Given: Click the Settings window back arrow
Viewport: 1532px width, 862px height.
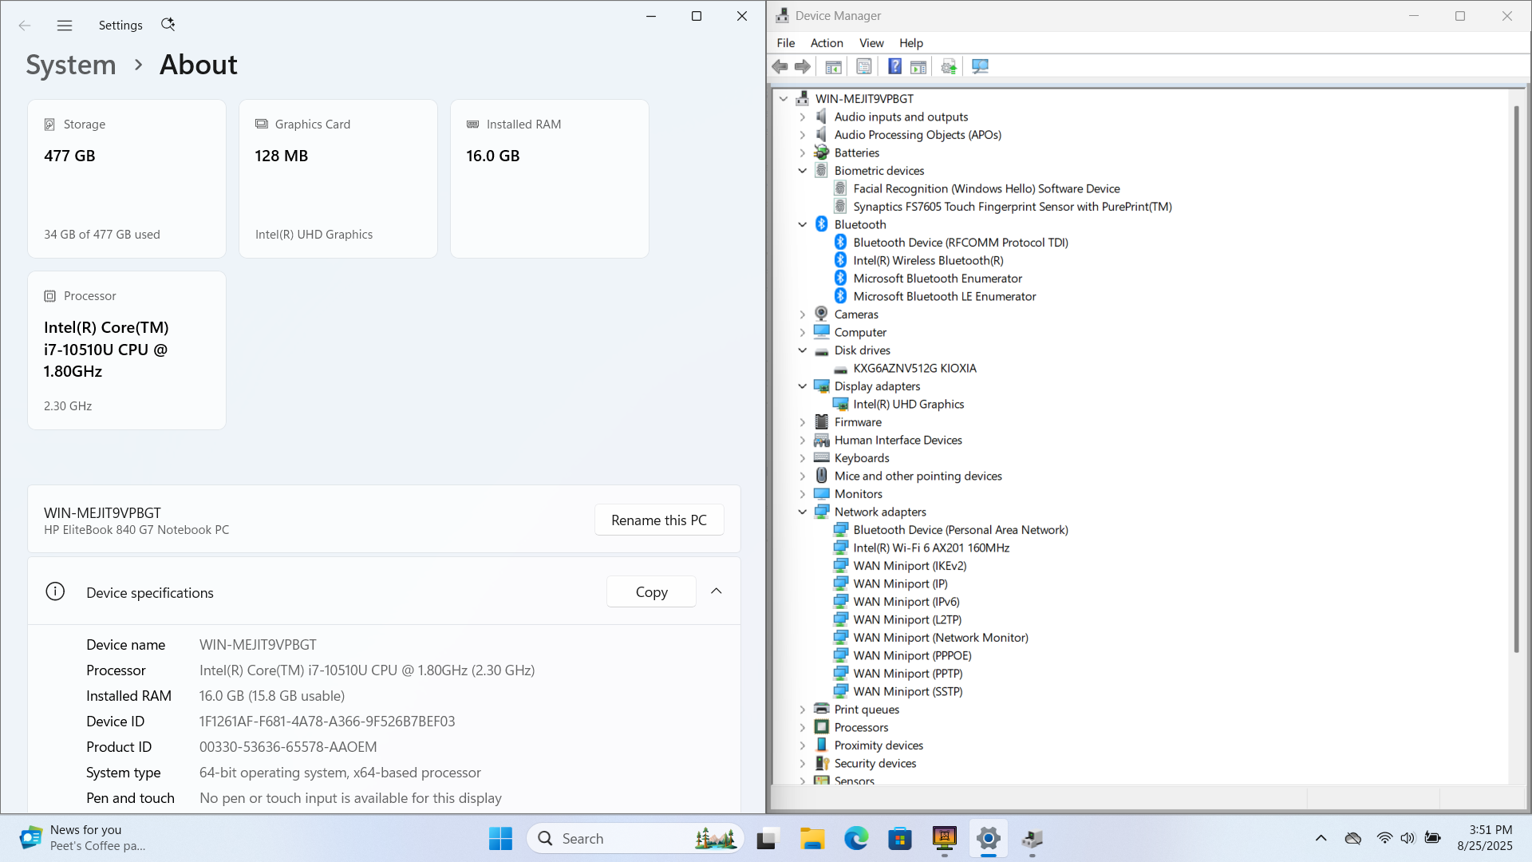Looking at the screenshot, I should coord(25,26).
